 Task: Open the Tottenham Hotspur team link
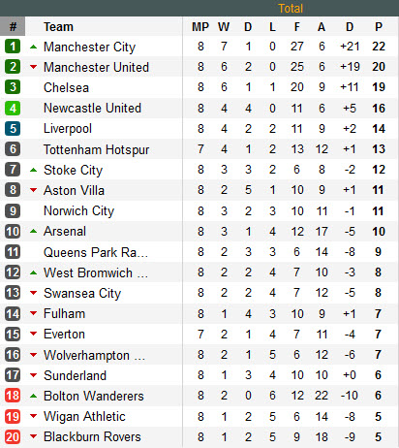coord(96,149)
